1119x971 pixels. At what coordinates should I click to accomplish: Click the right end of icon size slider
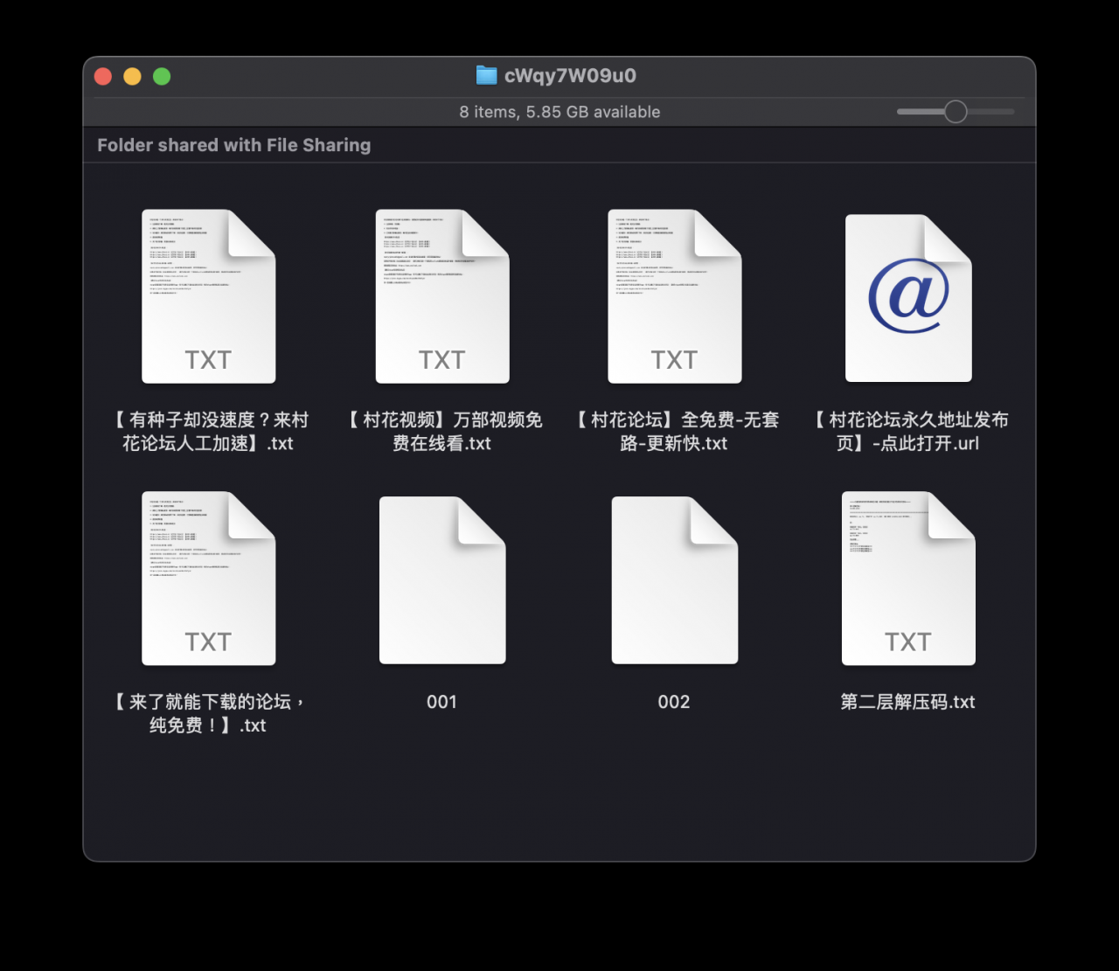click(x=1011, y=112)
